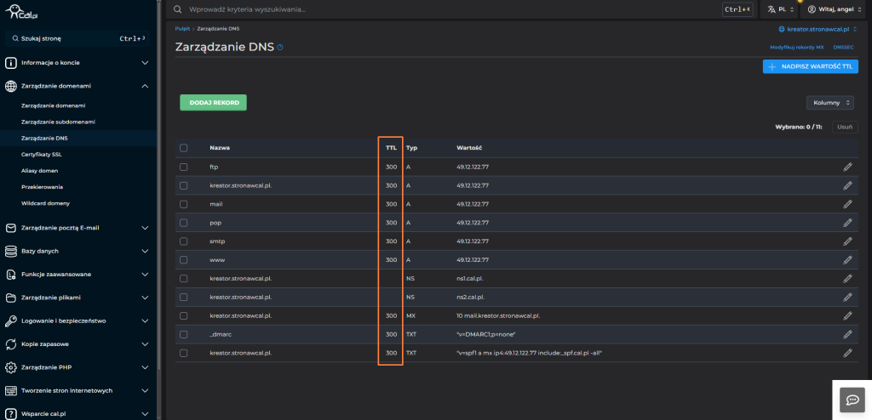Click the help icon beside Zarządzanie DNS title

pos(280,48)
